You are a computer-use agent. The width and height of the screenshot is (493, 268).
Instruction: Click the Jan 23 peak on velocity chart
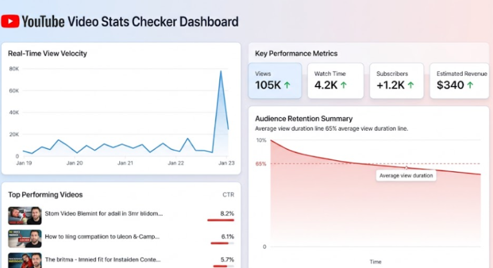[221, 71]
